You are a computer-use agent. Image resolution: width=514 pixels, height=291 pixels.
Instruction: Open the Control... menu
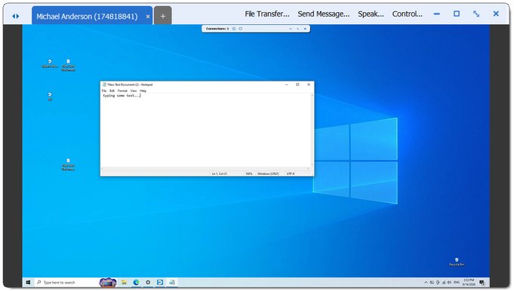click(407, 14)
